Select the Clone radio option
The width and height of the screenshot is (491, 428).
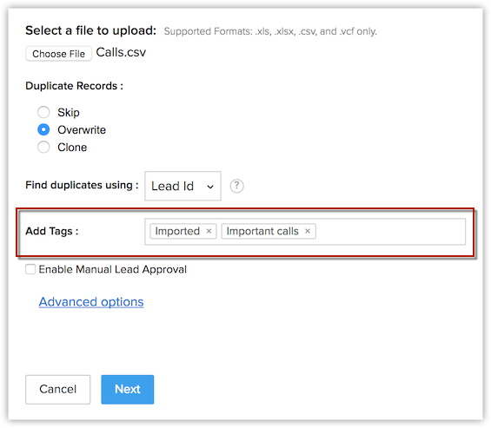43,147
